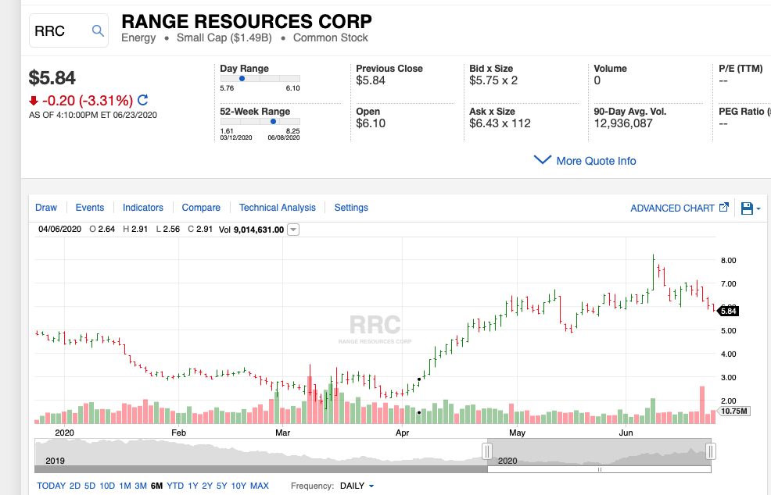Open chart Settings menu
The width and height of the screenshot is (771, 495).
(351, 208)
